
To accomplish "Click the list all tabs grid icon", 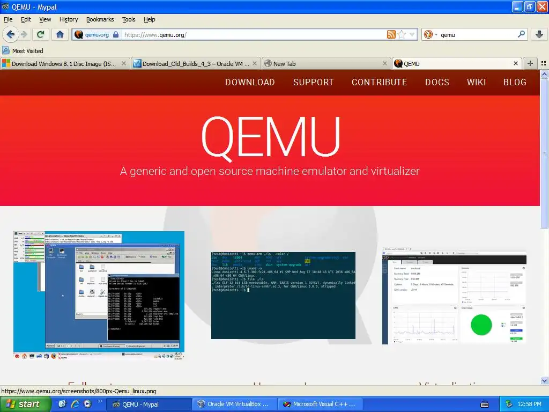I will coord(544,63).
